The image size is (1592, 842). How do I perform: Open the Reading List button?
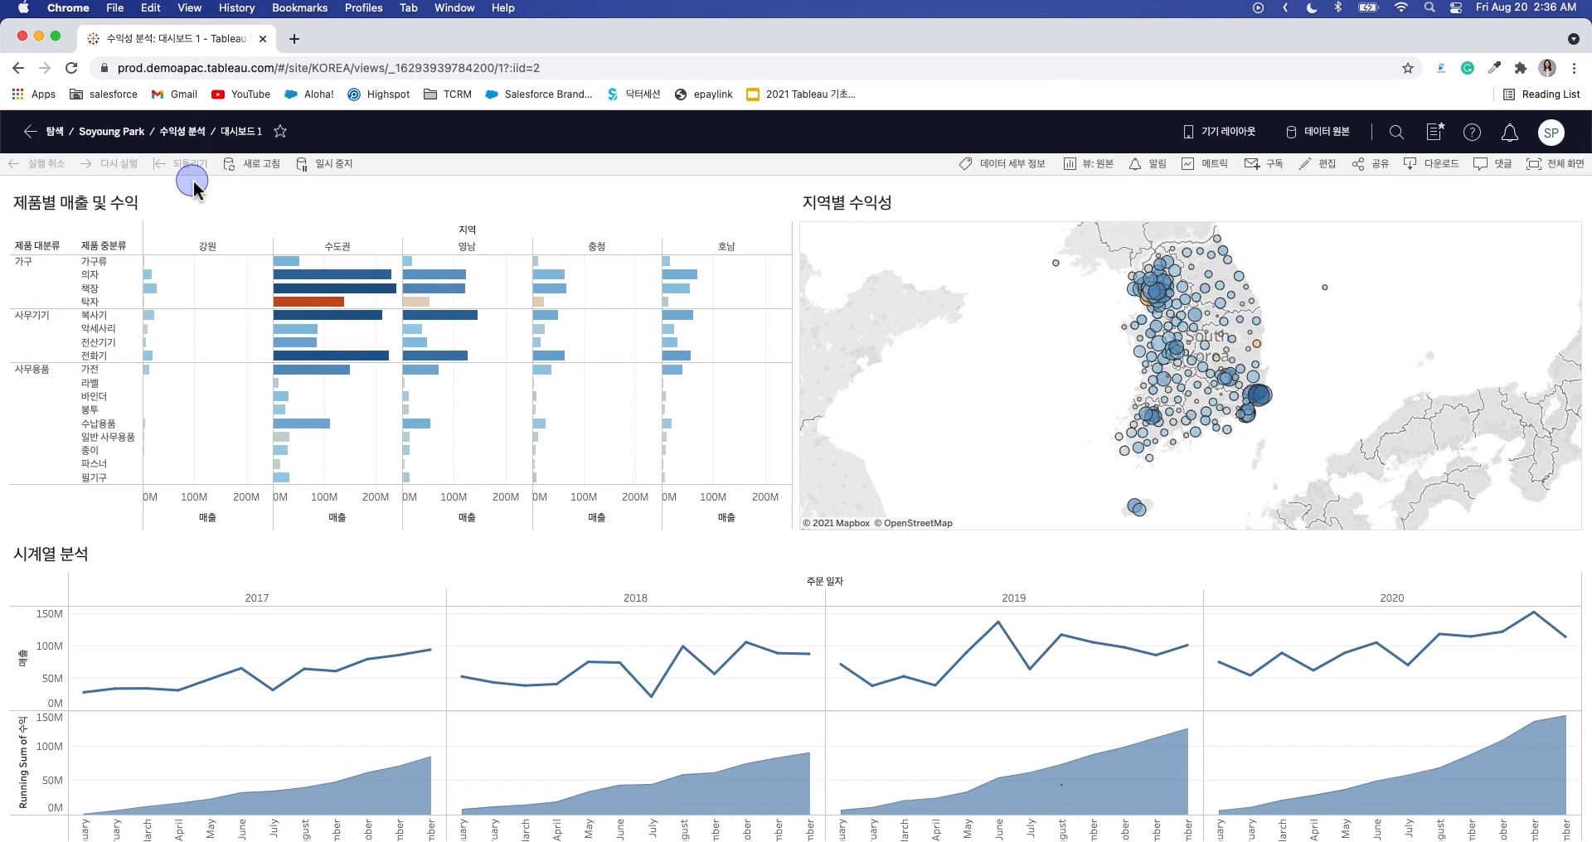coord(1542,94)
